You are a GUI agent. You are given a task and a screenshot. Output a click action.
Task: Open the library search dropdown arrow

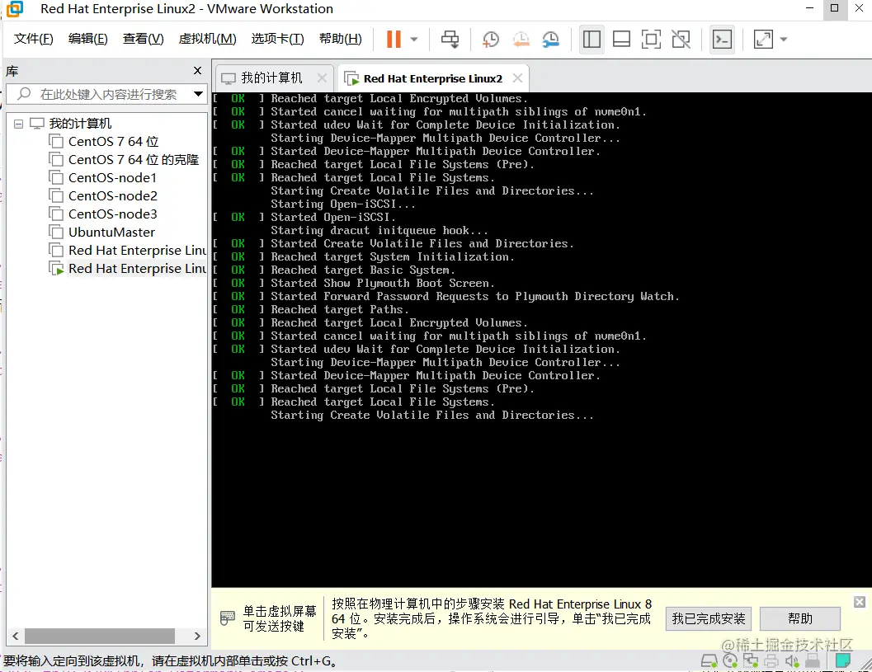[198, 94]
